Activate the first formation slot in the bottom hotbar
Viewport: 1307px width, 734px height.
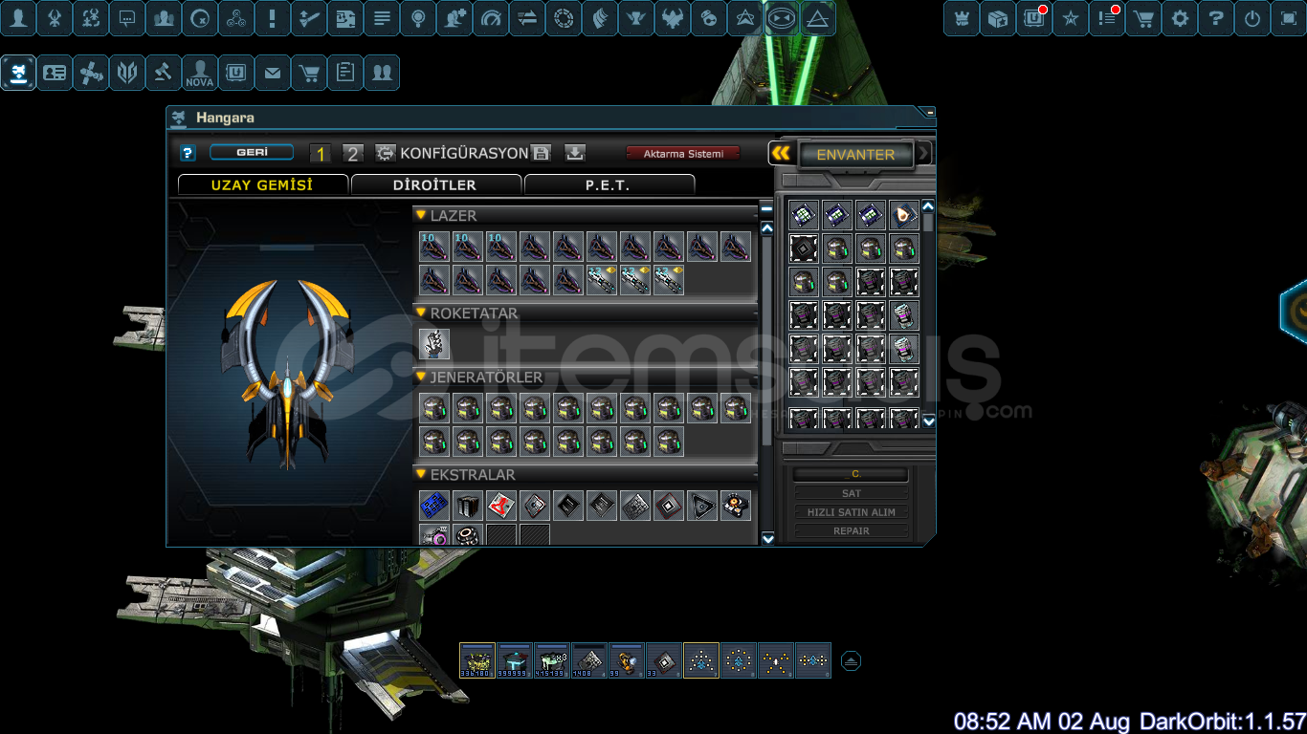point(701,660)
